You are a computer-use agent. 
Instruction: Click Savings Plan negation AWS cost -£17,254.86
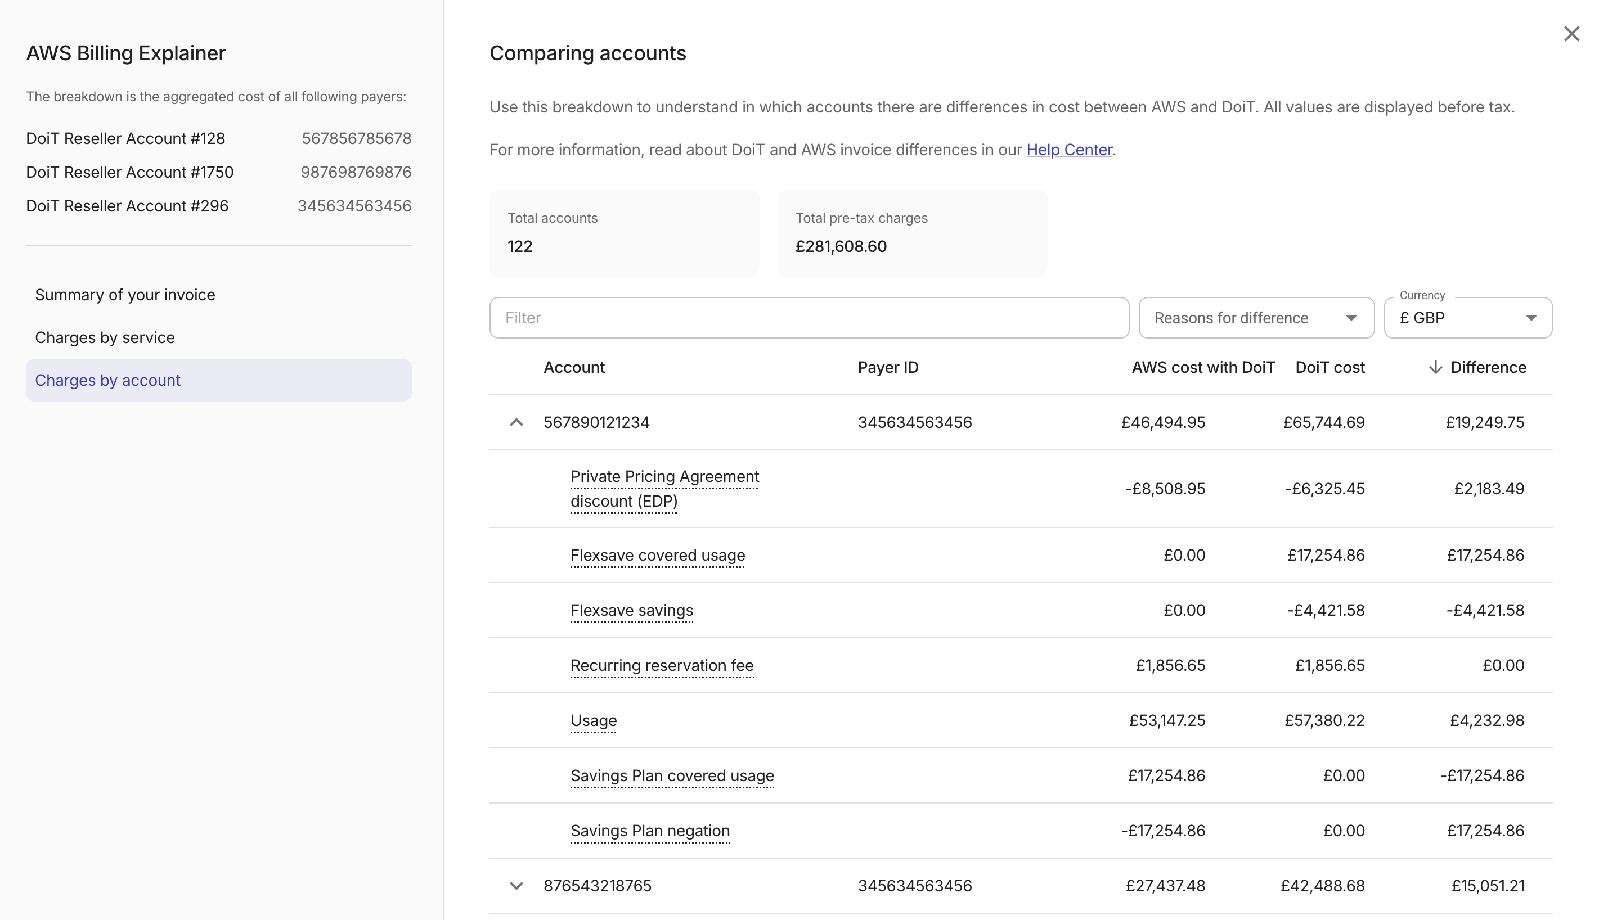coord(1163,830)
